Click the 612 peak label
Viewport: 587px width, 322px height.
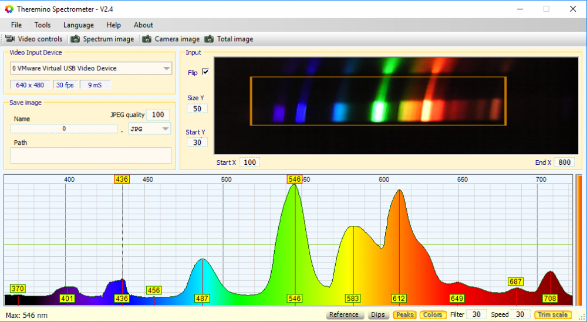click(x=399, y=299)
